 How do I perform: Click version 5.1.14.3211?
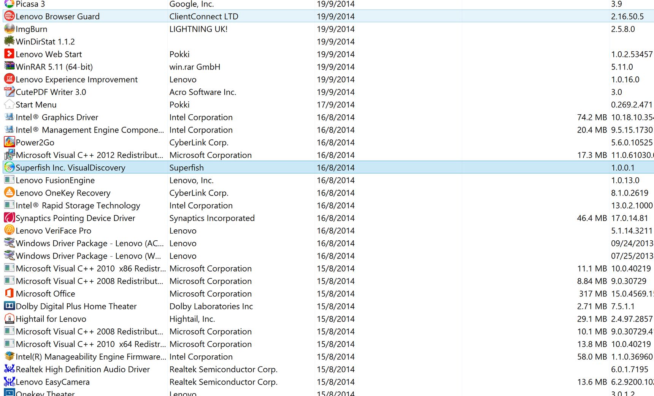click(632, 230)
